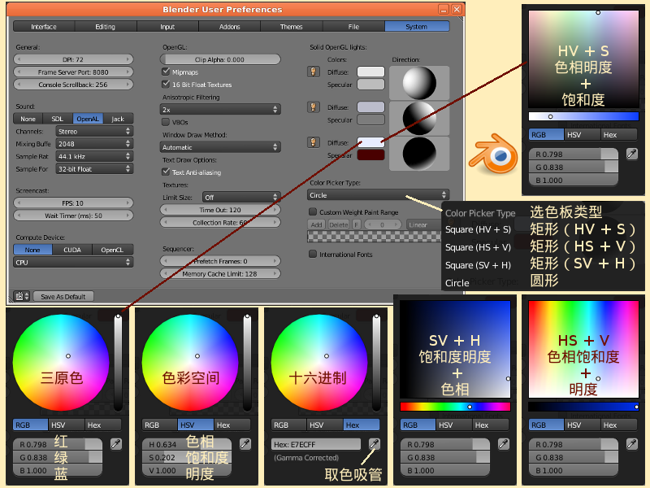Go to the Themes tab
650x488 pixels.
[292, 27]
